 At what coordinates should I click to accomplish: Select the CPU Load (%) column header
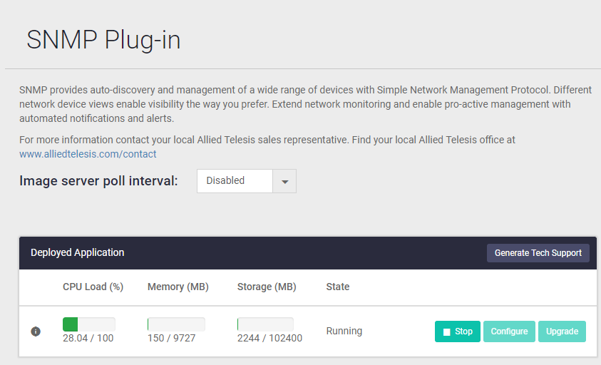93,287
